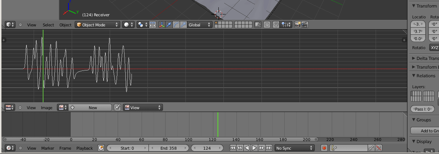Delete keyframe with crossed key icon
The height and width of the screenshot is (154, 439).
(x=379, y=148)
